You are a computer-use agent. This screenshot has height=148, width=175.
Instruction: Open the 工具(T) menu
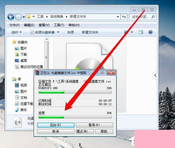point(59,25)
